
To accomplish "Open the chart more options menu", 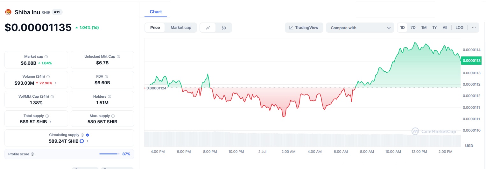I will pyautogui.click(x=474, y=28).
